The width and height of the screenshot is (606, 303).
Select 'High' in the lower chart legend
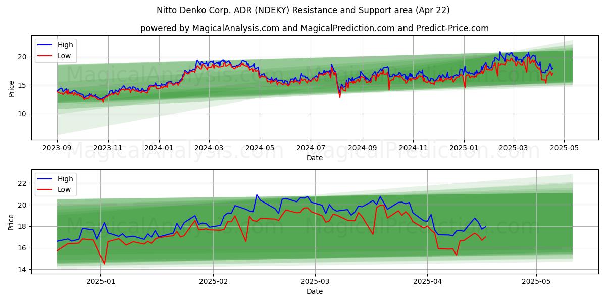pos(65,179)
